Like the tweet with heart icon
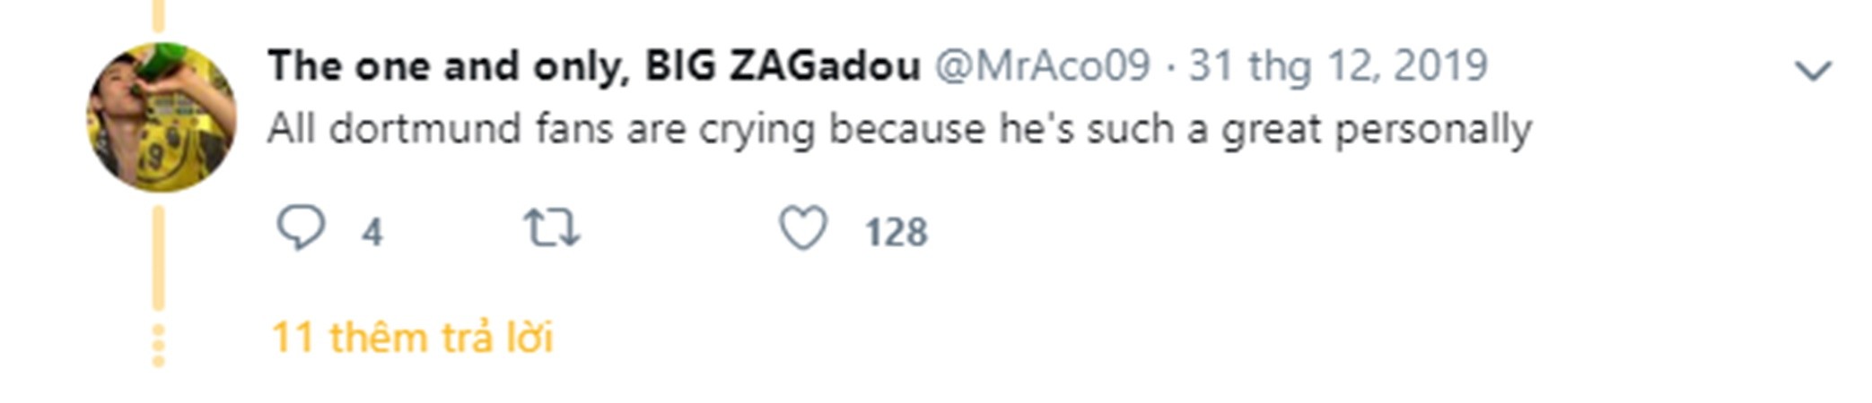The width and height of the screenshot is (1872, 403). coord(802,227)
